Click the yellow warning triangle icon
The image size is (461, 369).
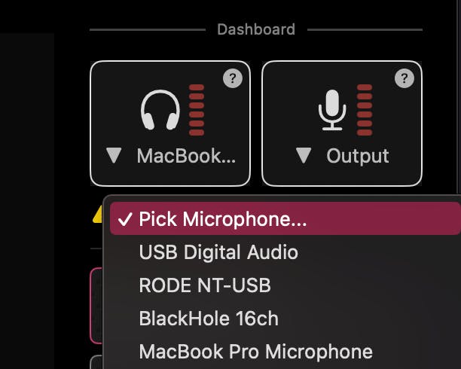point(98,216)
